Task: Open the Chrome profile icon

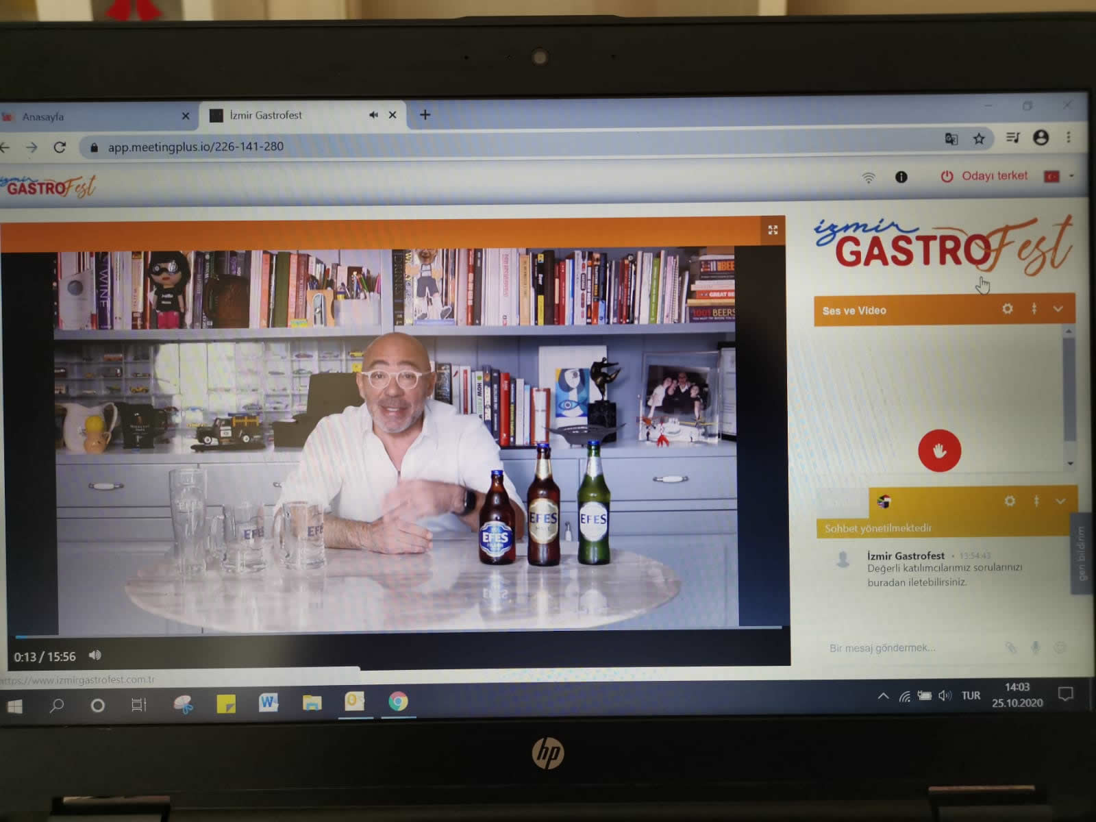Action: click(1041, 138)
